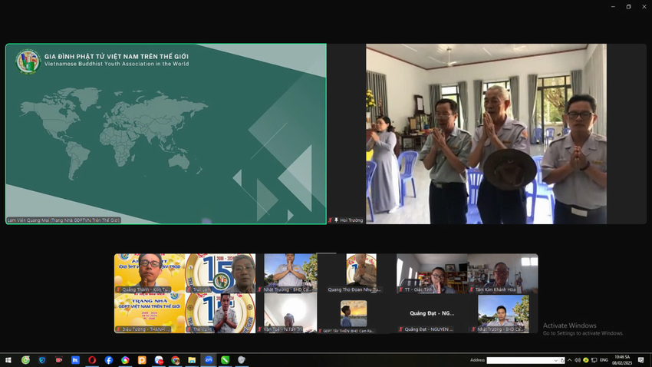Click the volume speaker tray icon
The height and width of the screenshot is (367, 652).
[x=578, y=360]
